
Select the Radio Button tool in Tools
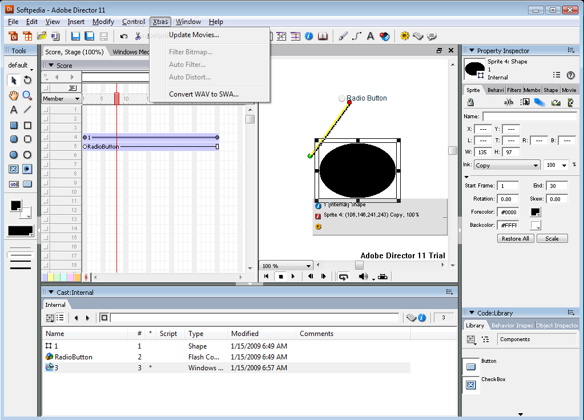[x=27, y=169]
